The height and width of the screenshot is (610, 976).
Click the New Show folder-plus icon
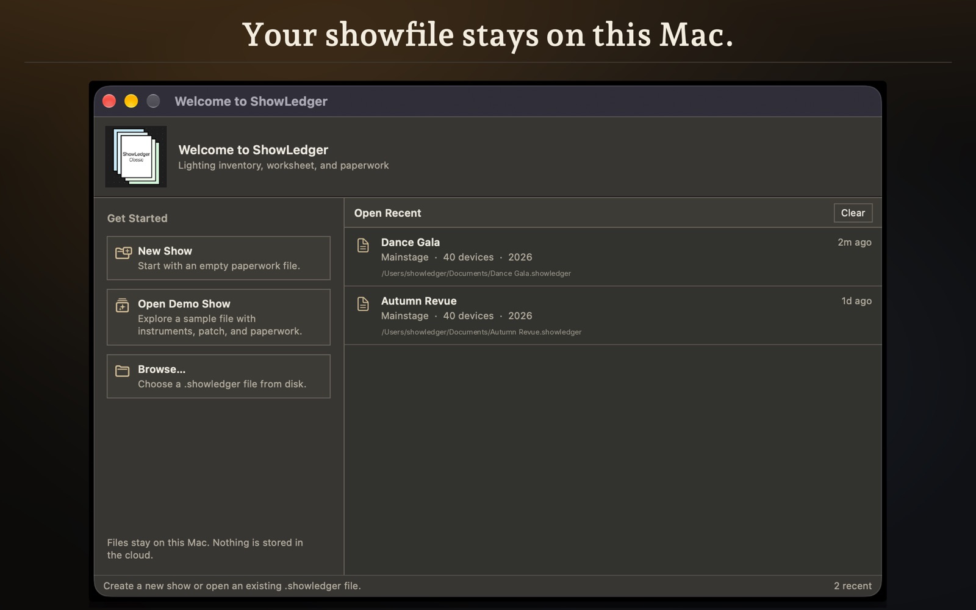click(123, 252)
